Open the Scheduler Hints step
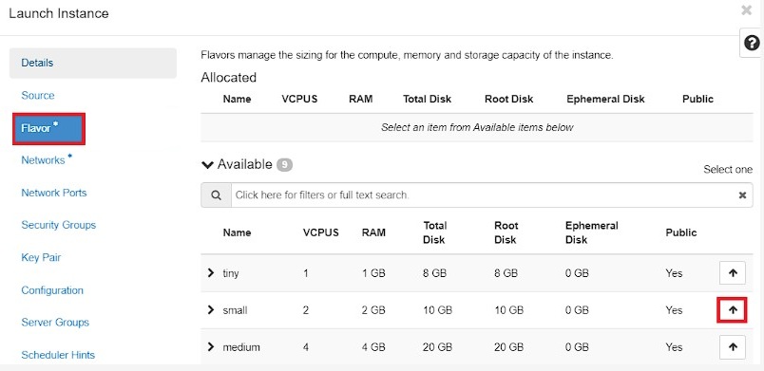The width and height of the screenshot is (764, 371). point(58,355)
